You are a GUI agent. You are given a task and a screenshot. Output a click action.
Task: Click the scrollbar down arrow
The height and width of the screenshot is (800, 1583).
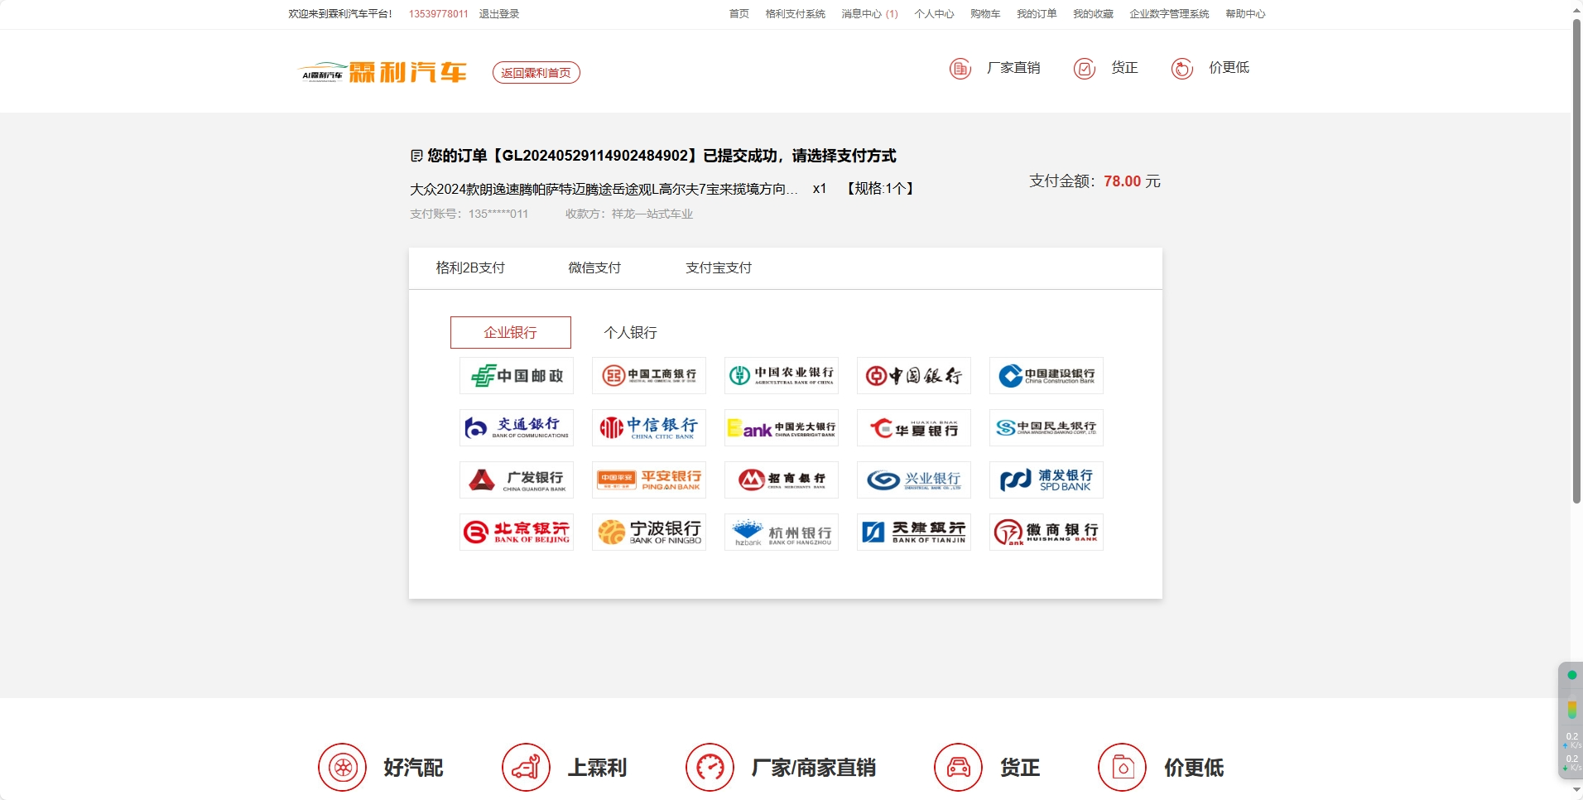point(1576,792)
